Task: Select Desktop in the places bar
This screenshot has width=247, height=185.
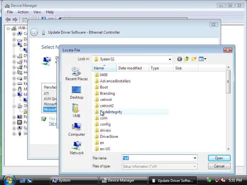Action: (77, 93)
